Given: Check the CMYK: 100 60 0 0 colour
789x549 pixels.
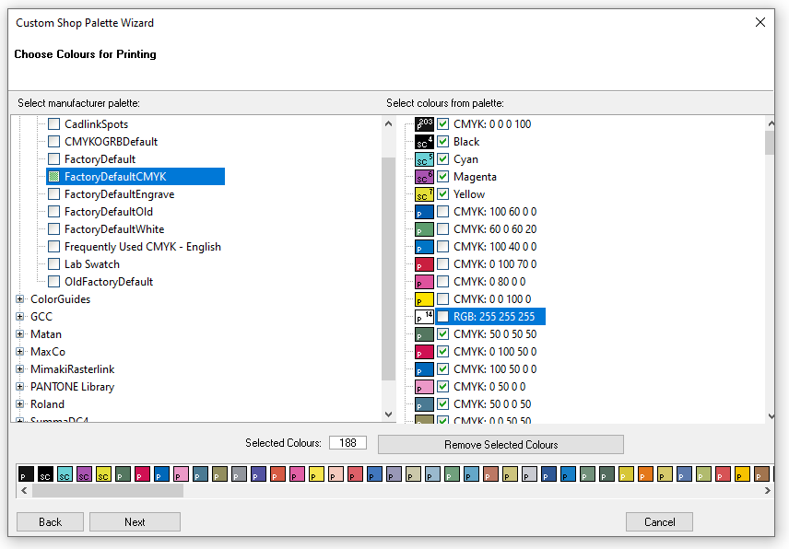Looking at the screenshot, I should (442, 211).
